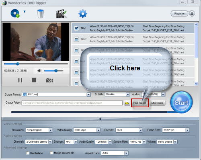Image resolution: width=201 pixels, height=160 pixels.
Task: Click the Output Folder path field
Action: (72, 103)
